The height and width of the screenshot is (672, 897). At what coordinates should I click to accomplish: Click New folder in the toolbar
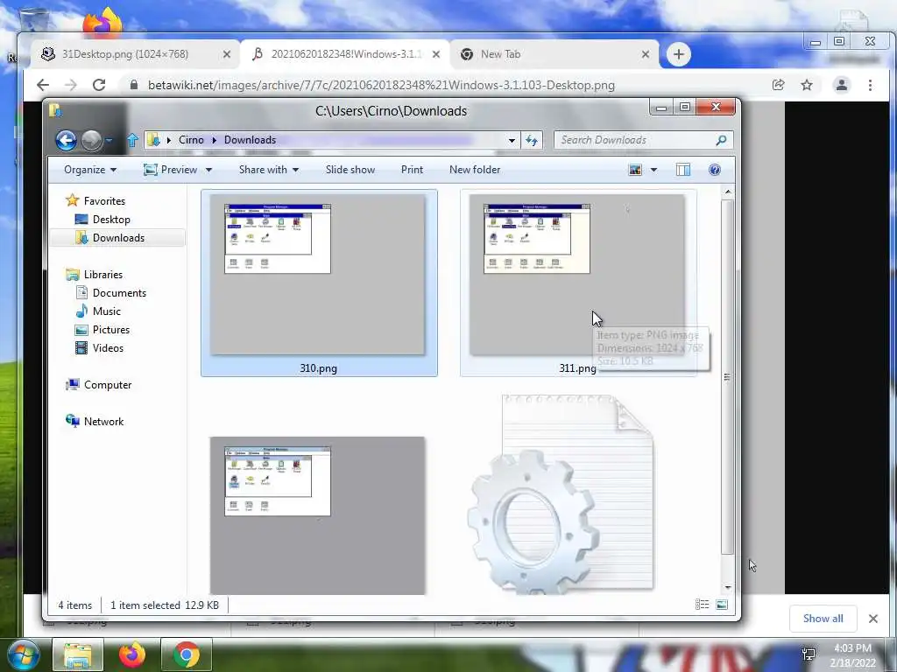pyautogui.click(x=475, y=170)
